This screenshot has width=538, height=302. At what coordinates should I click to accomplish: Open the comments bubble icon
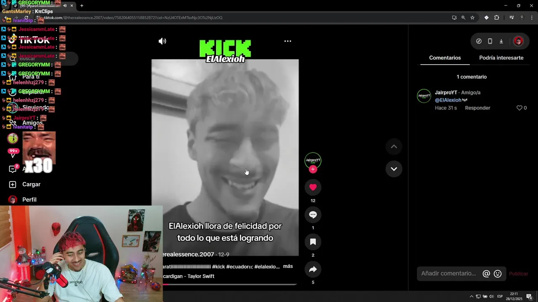313,214
